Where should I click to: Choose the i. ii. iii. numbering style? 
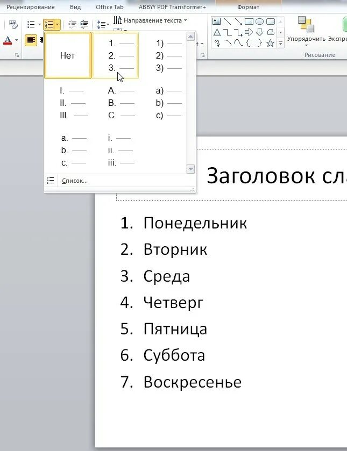(x=115, y=151)
